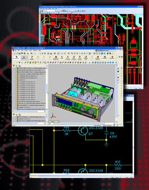The width and height of the screenshot is (149, 190).
Task: Click the Smart Fasteners icon
Action: 80,58
